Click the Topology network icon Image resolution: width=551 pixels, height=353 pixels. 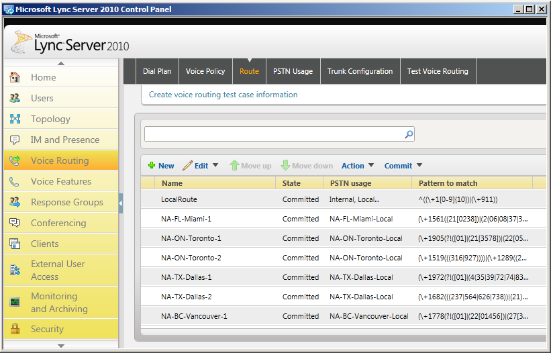coord(15,119)
